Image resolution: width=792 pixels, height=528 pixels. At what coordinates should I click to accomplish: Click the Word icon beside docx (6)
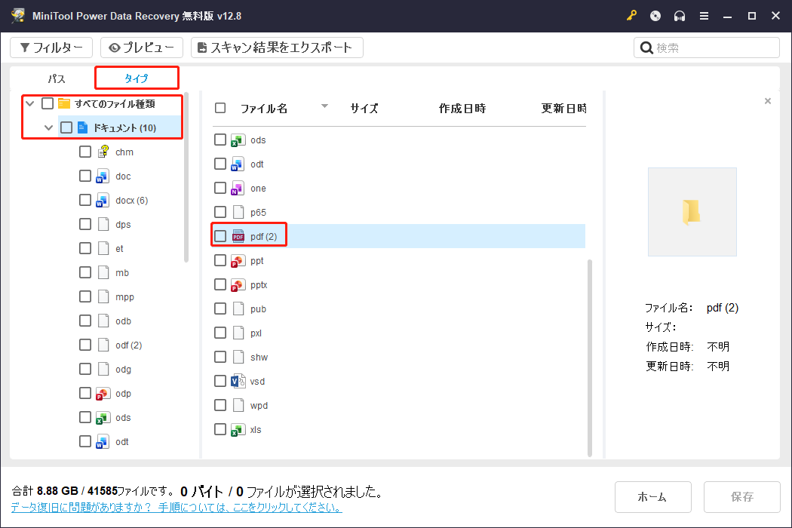click(102, 200)
